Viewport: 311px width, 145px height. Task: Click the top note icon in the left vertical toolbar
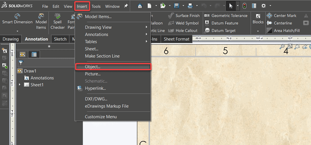tap(4, 51)
